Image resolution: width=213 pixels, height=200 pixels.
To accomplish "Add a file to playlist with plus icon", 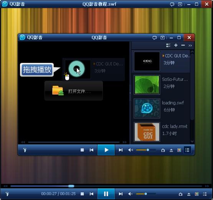I will [x=176, y=45].
